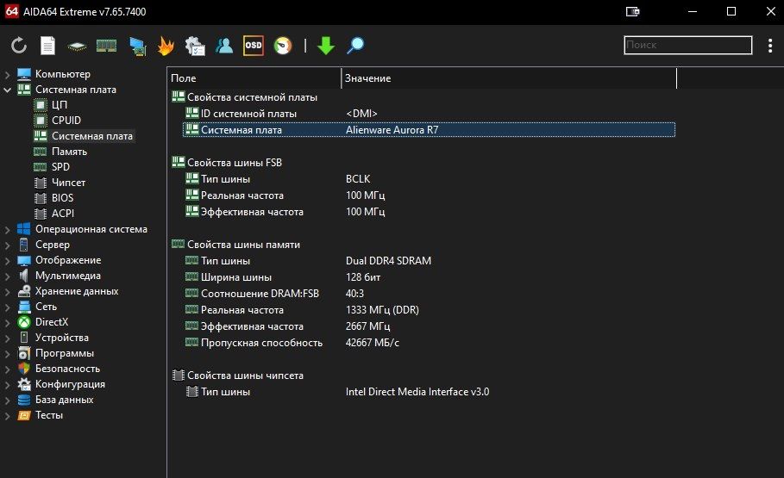Expand the Компьютер tree node
This screenshot has height=478, width=784.
click(x=8, y=74)
